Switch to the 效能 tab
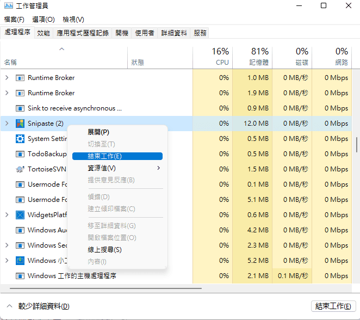 pyautogui.click(x=44, y=33)
